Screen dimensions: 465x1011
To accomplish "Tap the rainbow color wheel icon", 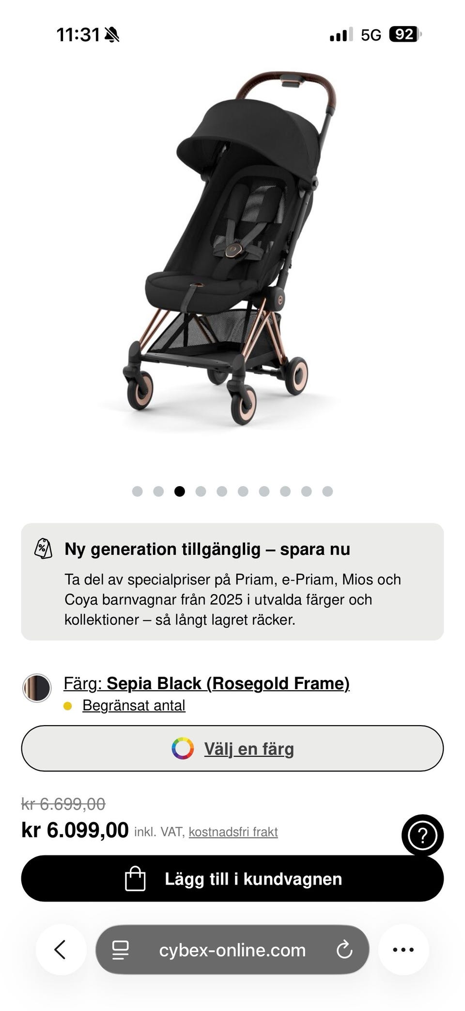I will pos(183,748).
